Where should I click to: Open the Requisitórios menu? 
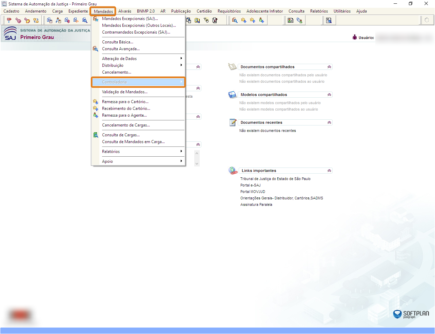229,11
